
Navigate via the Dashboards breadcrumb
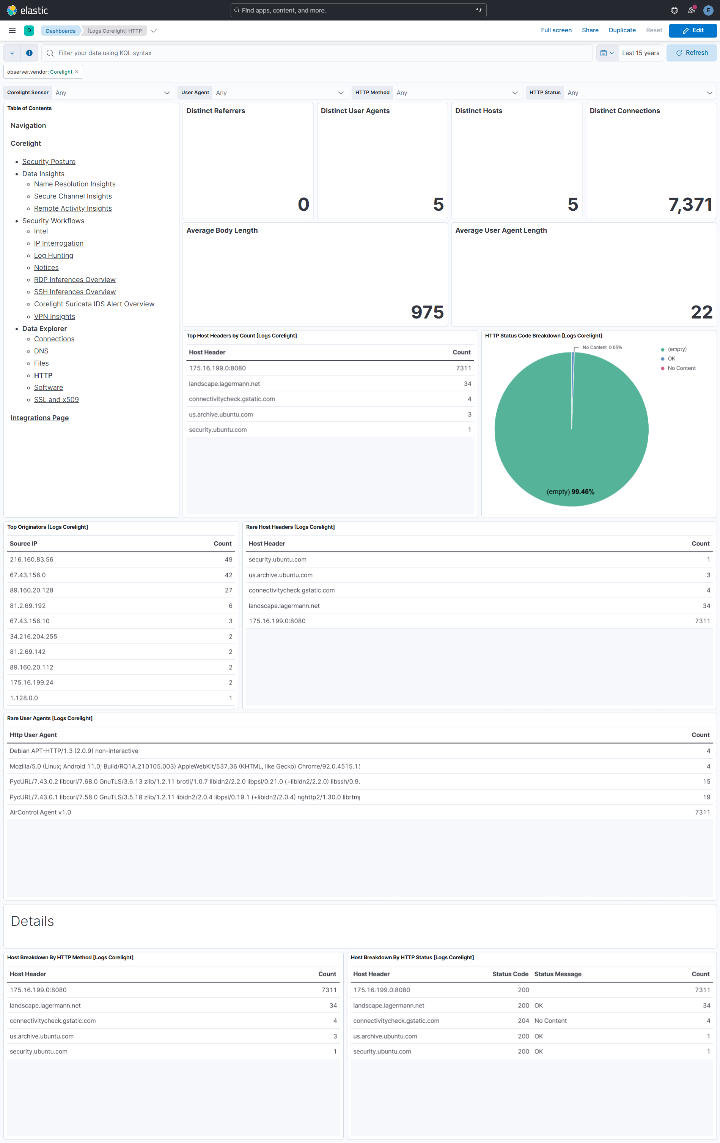(60, 30)
